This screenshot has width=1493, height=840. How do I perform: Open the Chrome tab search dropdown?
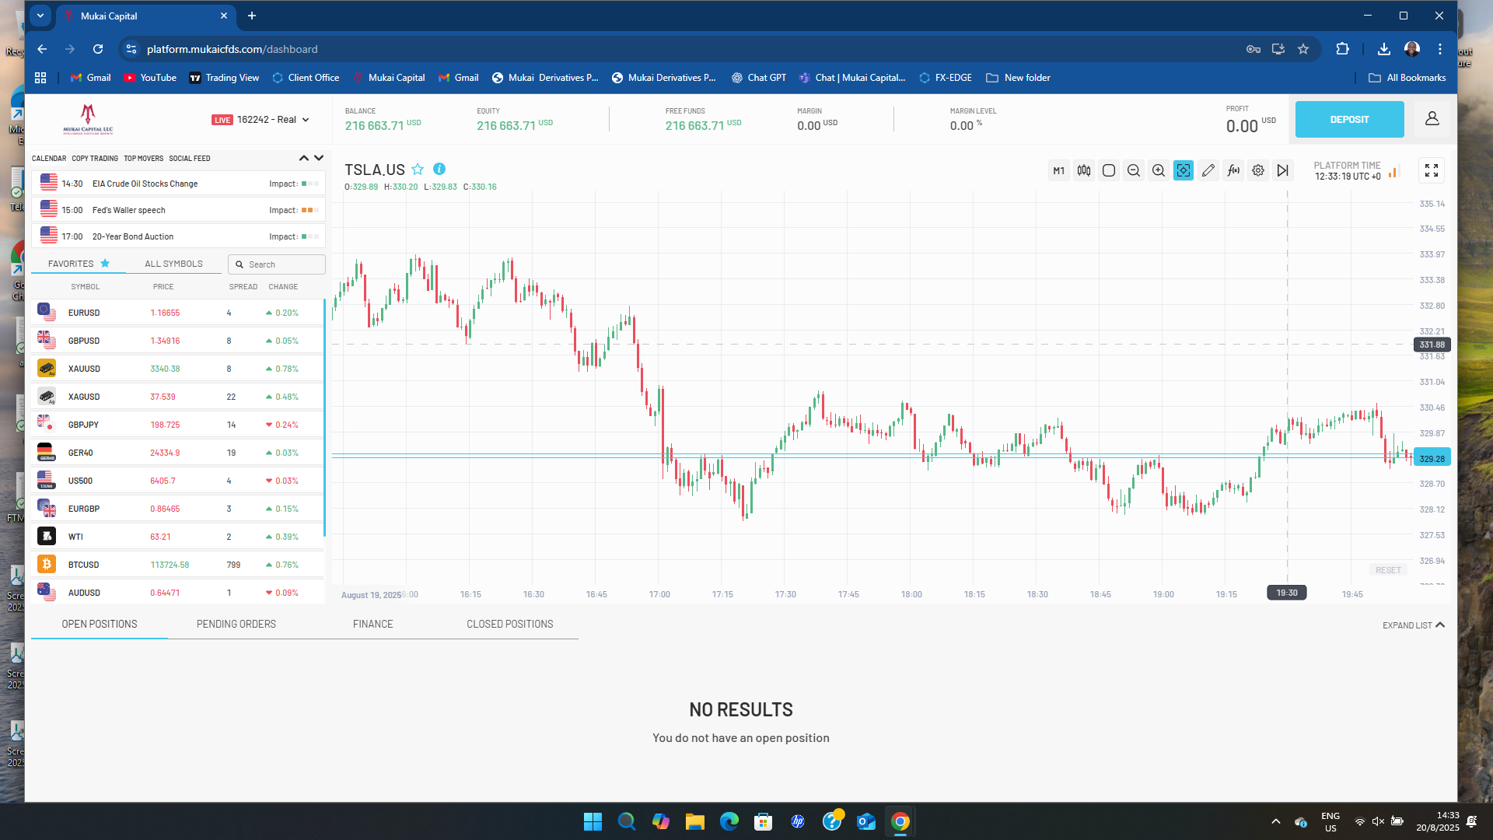click(x=40, y=16)
